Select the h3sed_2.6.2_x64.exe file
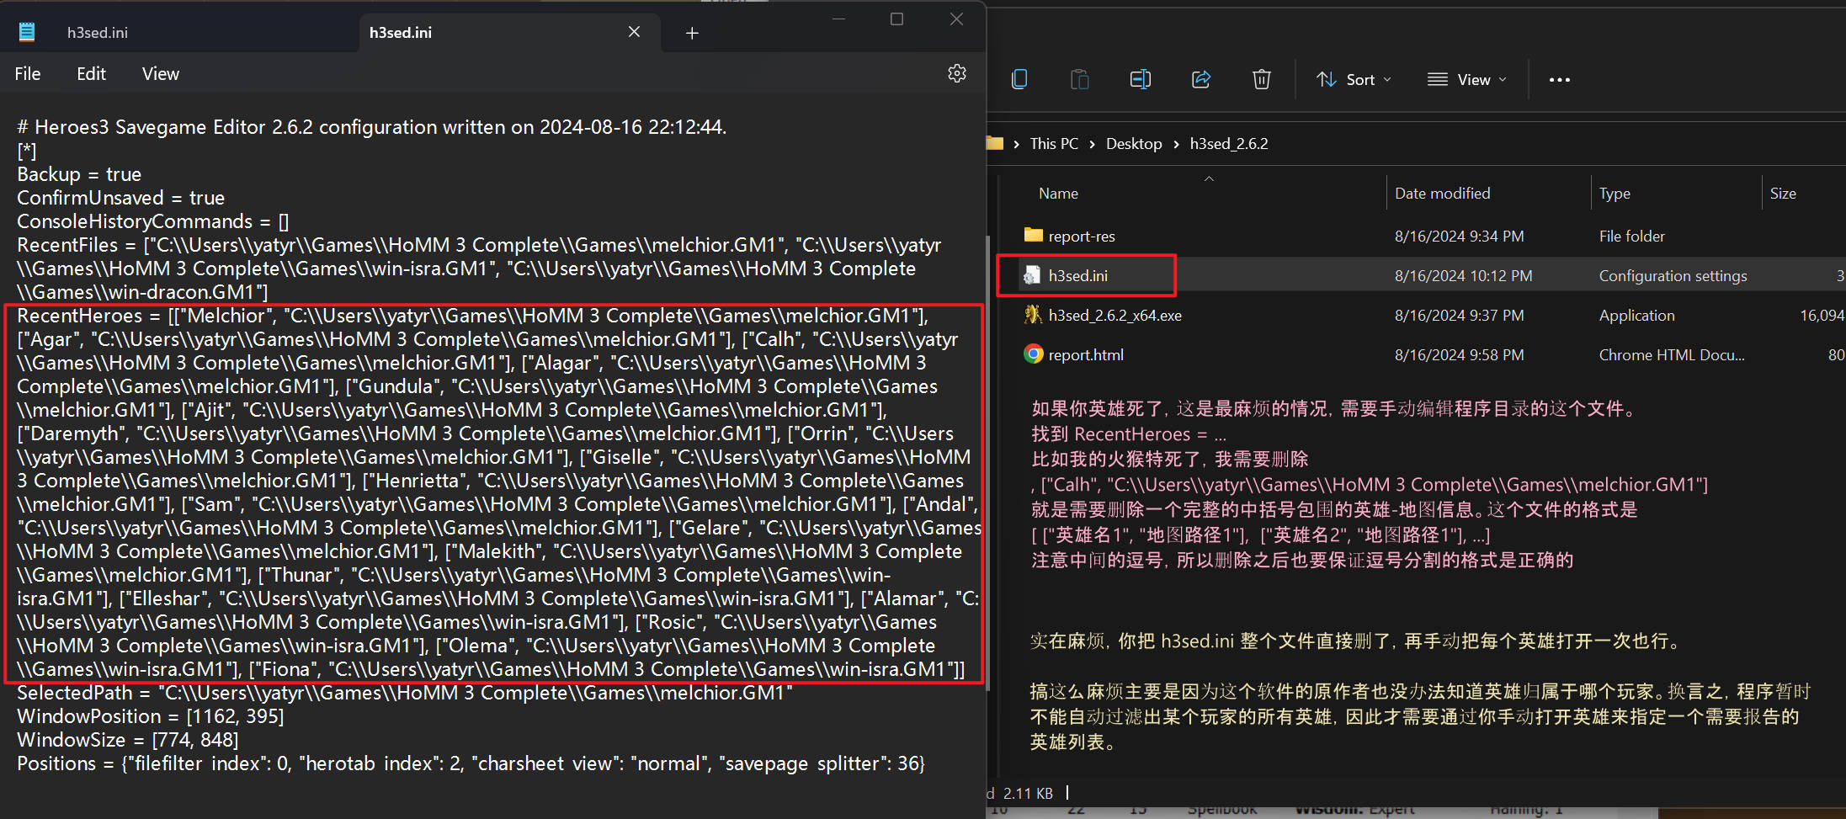The height and width of the screenshot is (819, 1846). [1115, 316]
